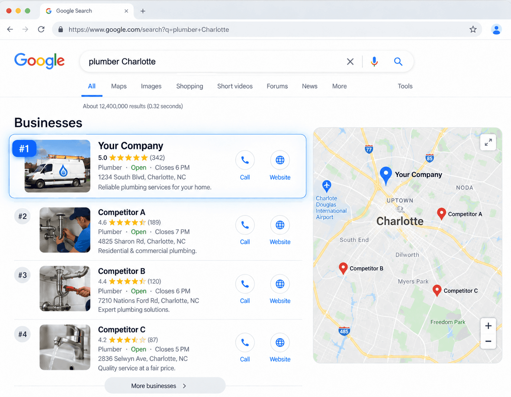Expand the More search options

(340, 86)
